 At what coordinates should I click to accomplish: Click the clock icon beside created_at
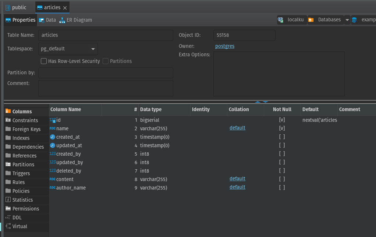pos(53,137)
